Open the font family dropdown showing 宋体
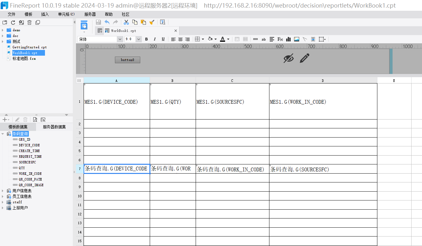 click(x=120, y=39)
